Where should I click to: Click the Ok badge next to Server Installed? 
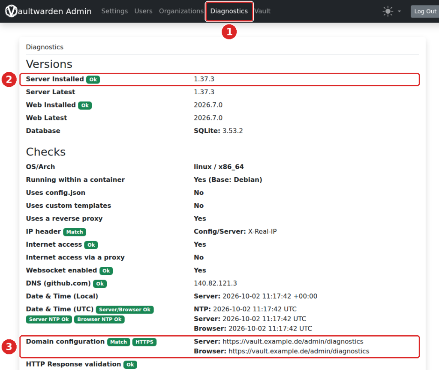93,79
